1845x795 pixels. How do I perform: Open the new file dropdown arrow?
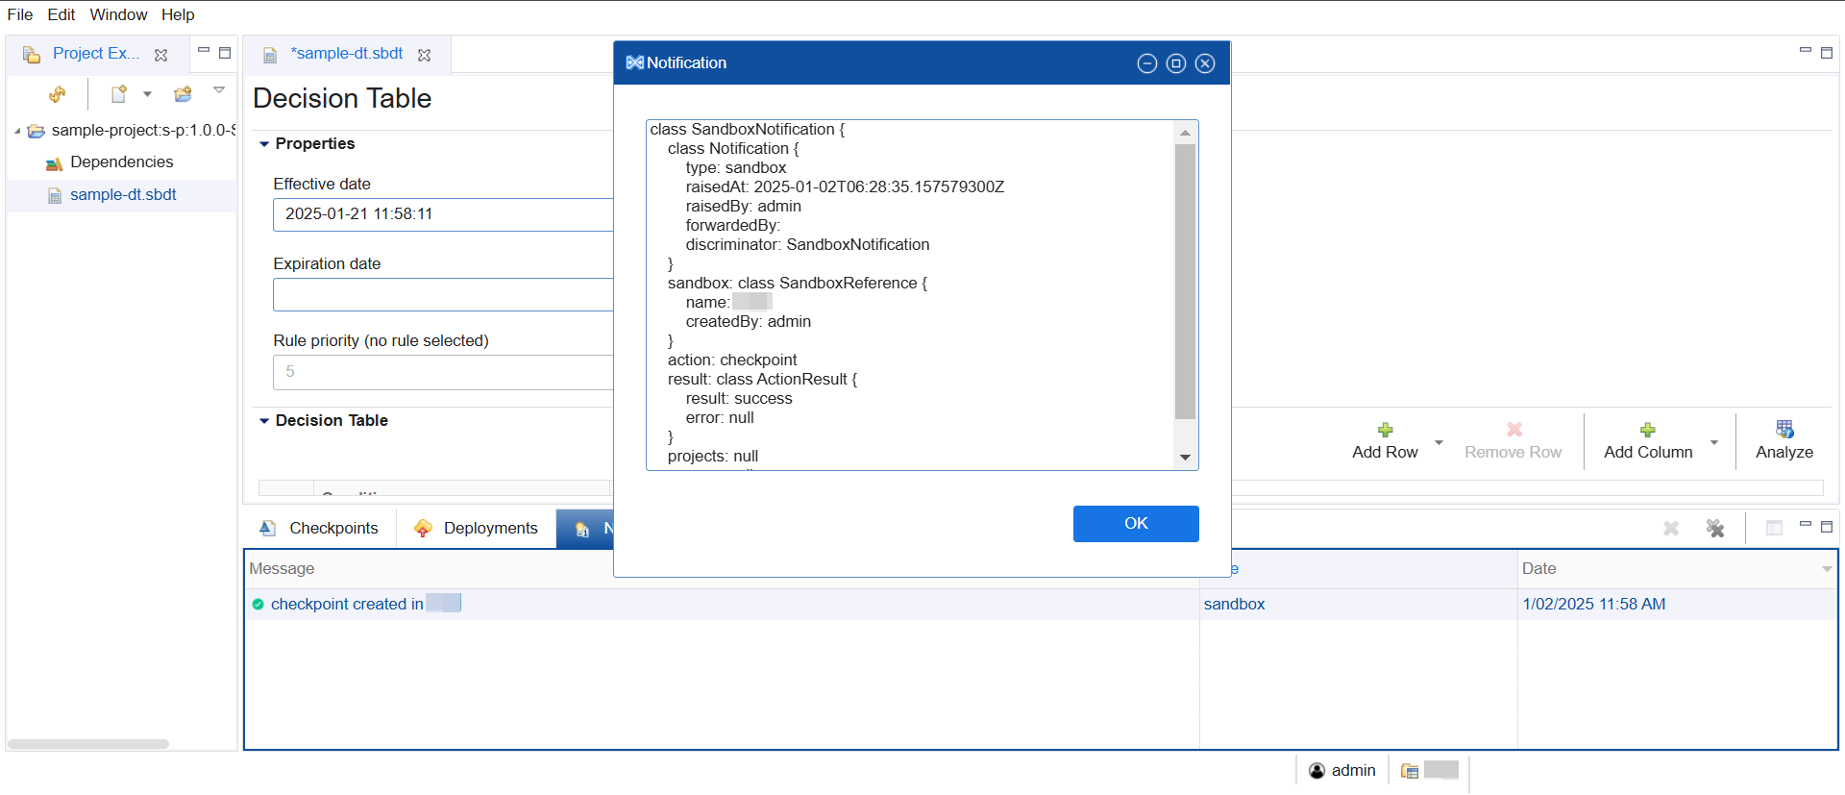click(147, 94)
